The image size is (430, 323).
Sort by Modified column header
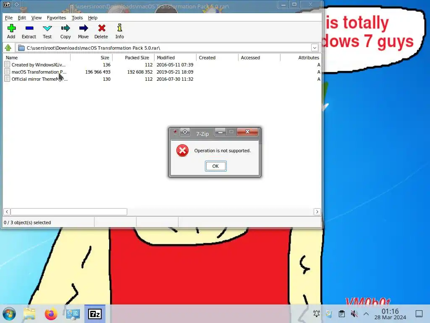[175, 58]
